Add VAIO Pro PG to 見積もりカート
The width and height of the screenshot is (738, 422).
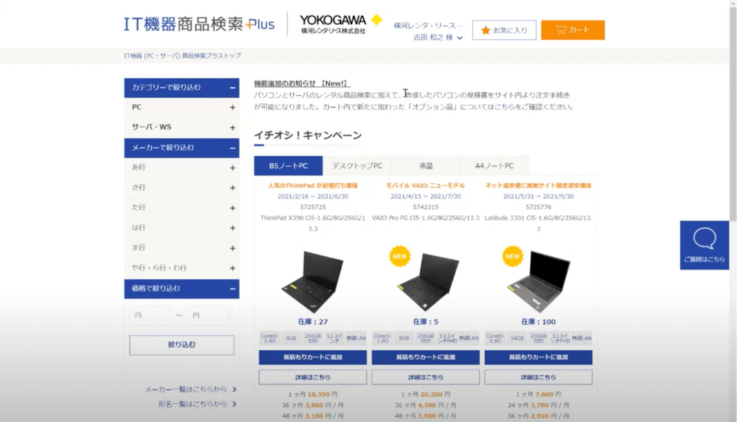[425, 357]
